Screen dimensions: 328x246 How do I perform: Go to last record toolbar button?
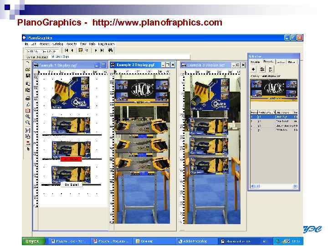102,51
